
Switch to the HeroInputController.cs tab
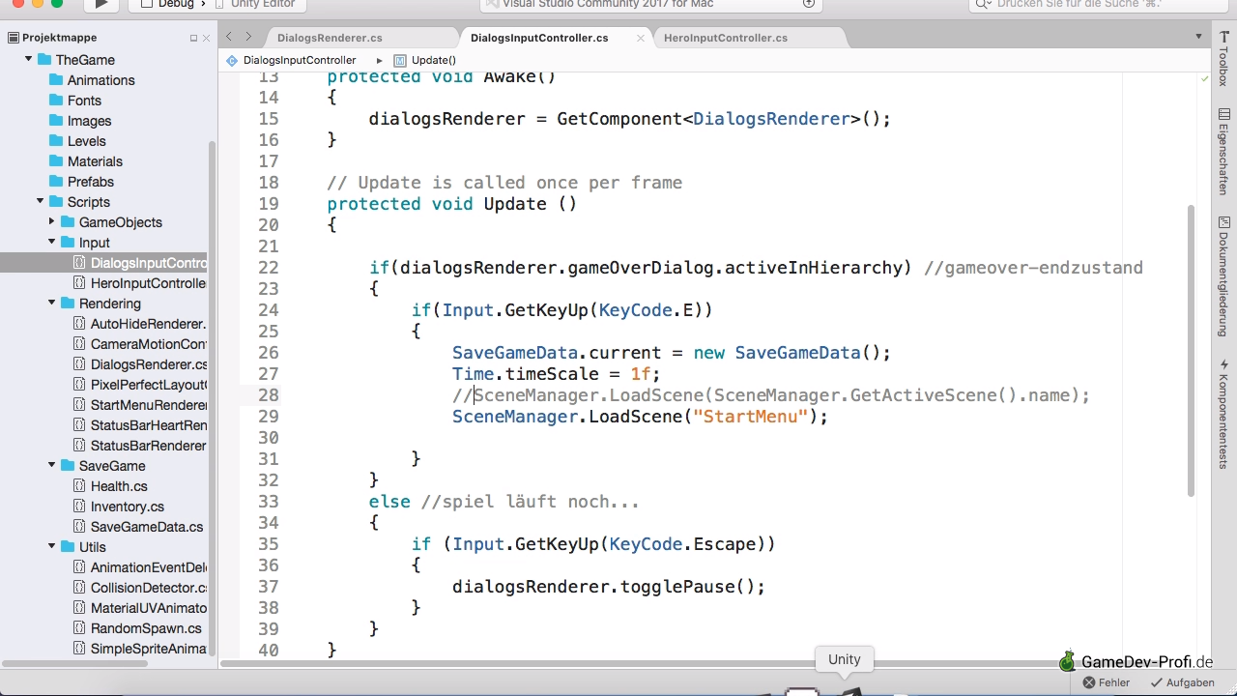(725, 38)
